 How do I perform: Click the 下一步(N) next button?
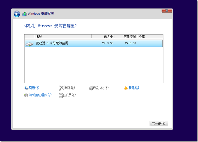click(159, 124)
